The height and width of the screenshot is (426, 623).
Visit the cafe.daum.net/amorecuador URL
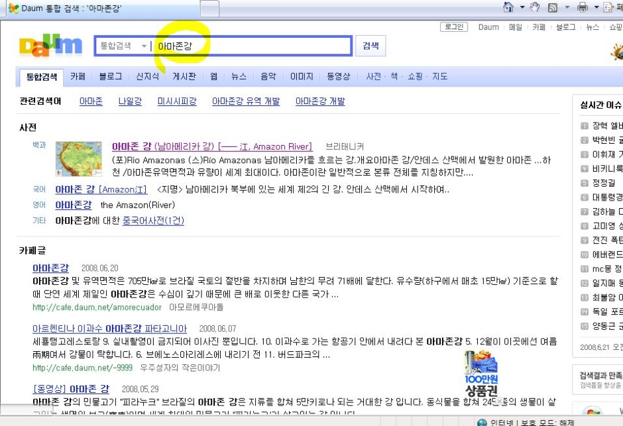[x=97, y=307]
